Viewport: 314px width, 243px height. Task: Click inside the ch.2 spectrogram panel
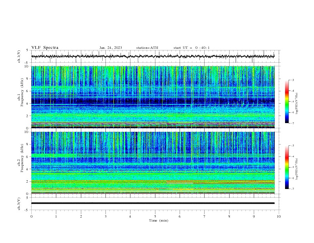pos(153,163)
